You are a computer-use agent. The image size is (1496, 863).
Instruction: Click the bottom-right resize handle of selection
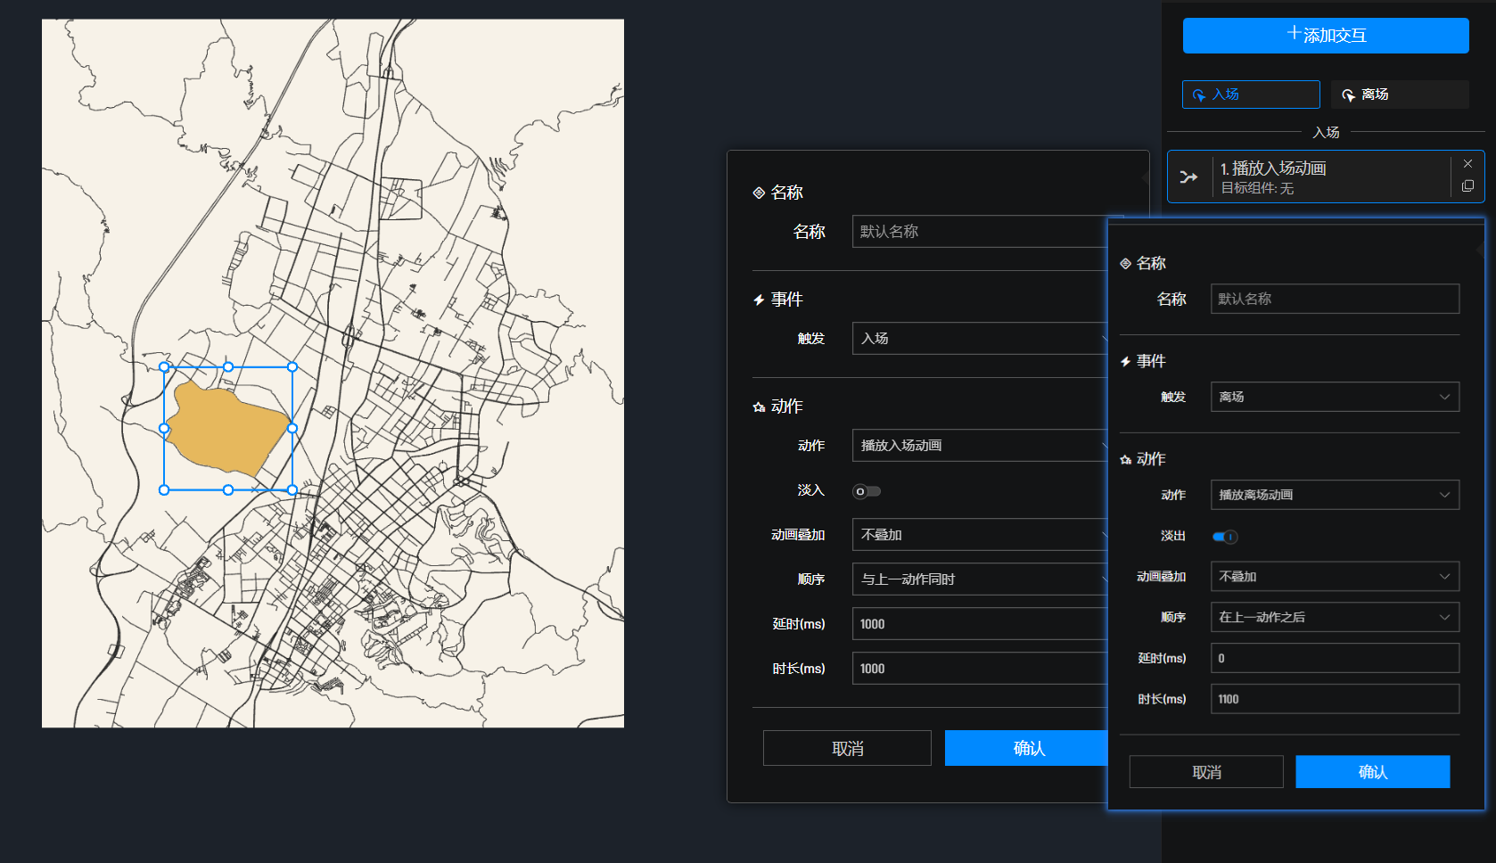click(292, 489)
